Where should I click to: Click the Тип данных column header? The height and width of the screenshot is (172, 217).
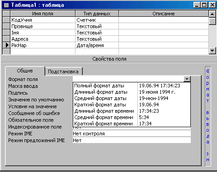pyautogui.click(x=97, y=14)
